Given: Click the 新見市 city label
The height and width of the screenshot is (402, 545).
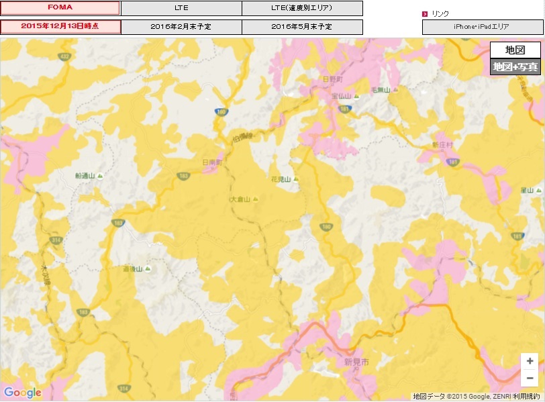Looking at the screenshot, I should point(356,362).
